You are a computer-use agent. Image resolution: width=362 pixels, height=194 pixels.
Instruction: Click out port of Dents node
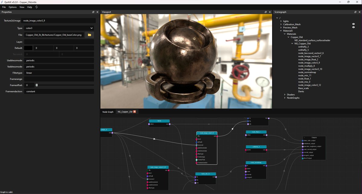tap(170, 124)
